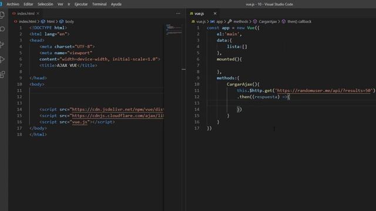This screenshot has width=376, height=211.
Task: Click CargarAjax in right breadcrumb
Action: [x=268, y=22]
